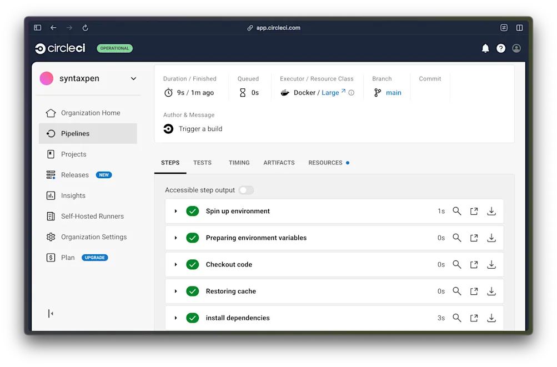Open the notifications bell icon
Screen dimensions: 557x367
[x=485, y=48]
